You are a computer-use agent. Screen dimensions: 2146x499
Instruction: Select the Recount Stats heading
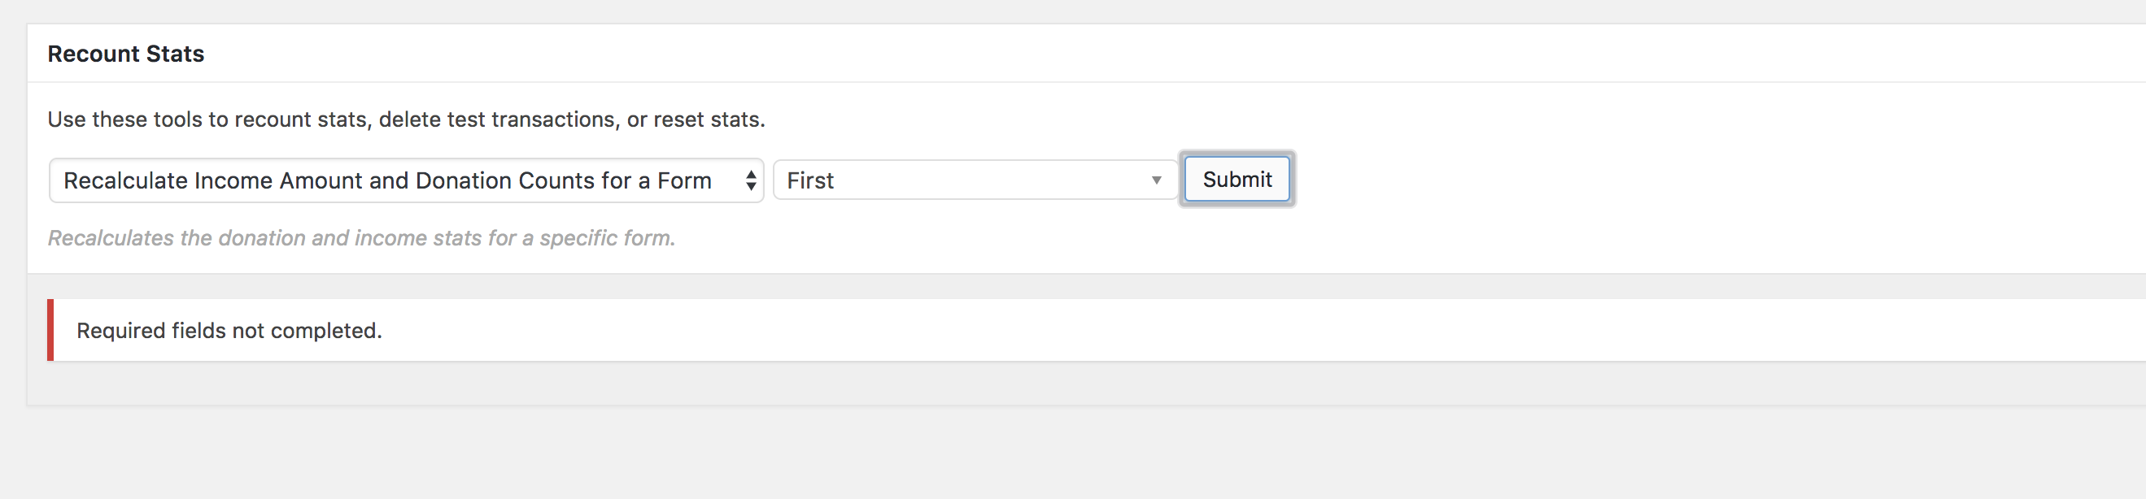coord(125,53)
